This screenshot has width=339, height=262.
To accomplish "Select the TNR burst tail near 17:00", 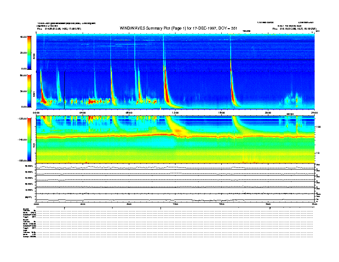I will [x=238, y=126].
